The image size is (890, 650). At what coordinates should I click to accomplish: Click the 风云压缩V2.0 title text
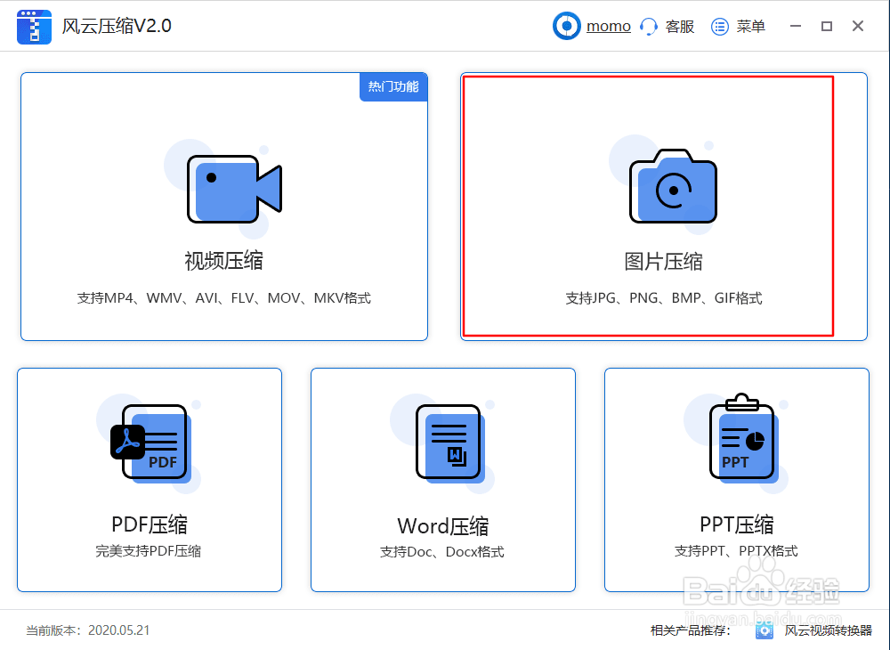(117, 26)
